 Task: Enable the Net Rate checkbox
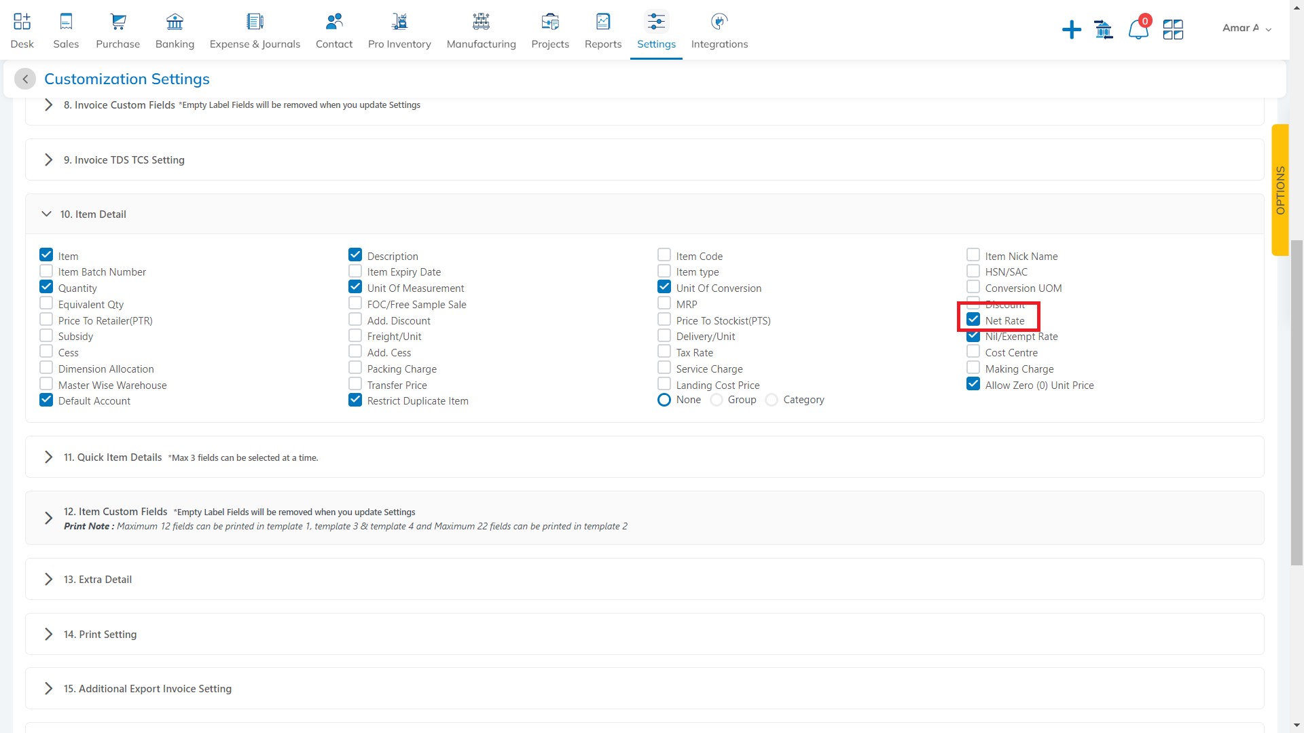tap(973, 320)
